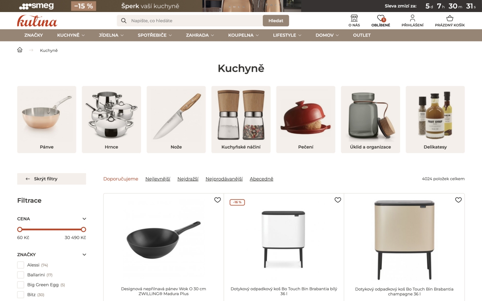Screen dimensions: 482x301
Task: Click the Přihlášení user icon
Action: point(412,18)
